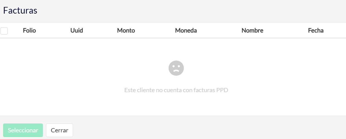Screen dimensions: 346x139
Task: Click the 'no cuenta con facturas PPD' message
Action: coord(176,90)
